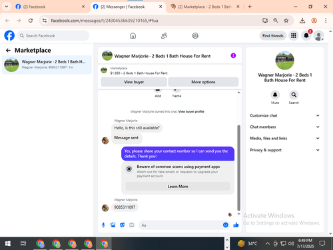Click the browser address bar URL

[105, 21]
